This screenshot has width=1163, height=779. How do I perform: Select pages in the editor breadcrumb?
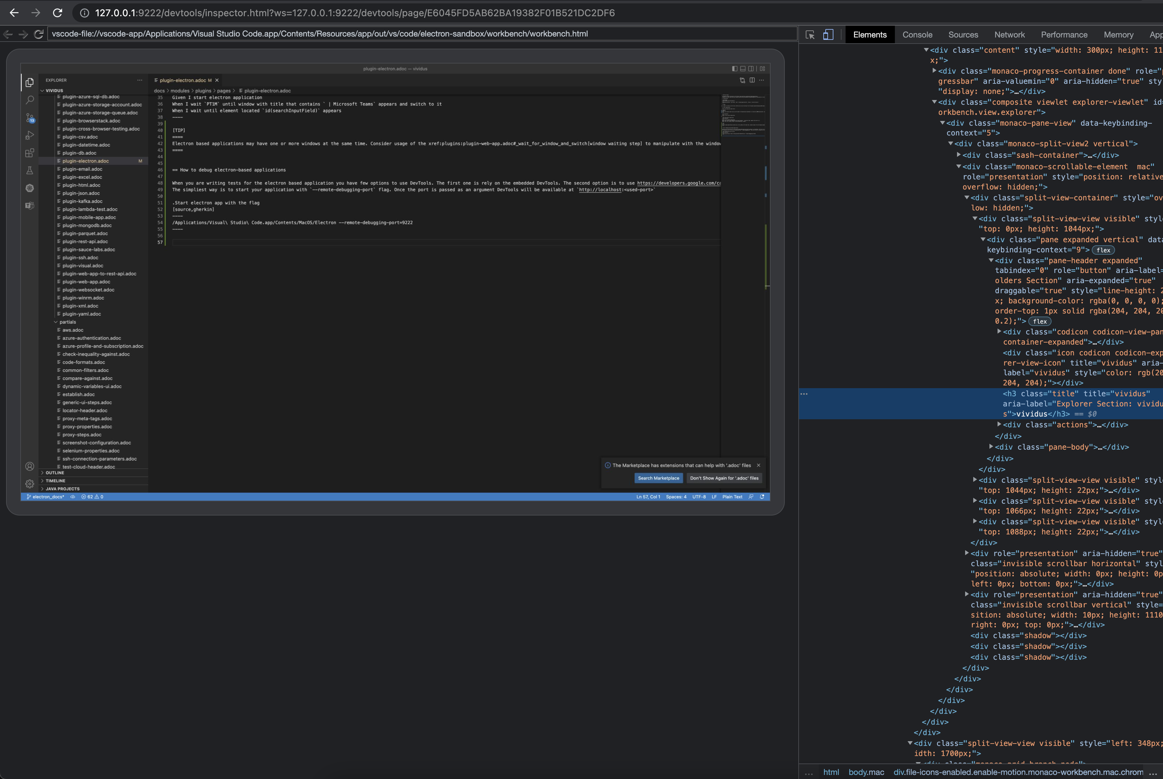tap(225, 91)
